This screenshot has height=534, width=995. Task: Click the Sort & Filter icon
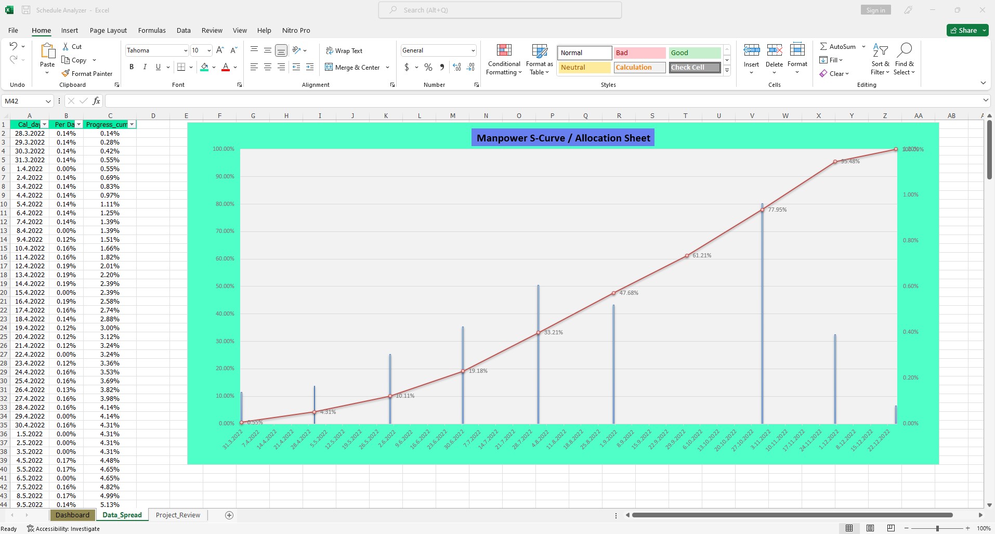point(880,50)
